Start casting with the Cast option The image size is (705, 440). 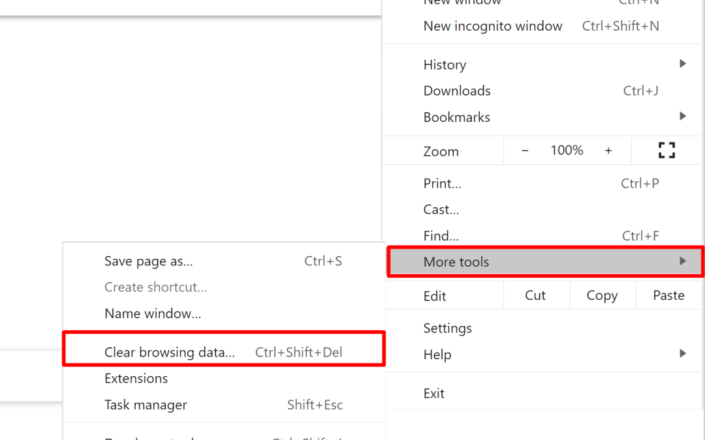coord(441,209)
